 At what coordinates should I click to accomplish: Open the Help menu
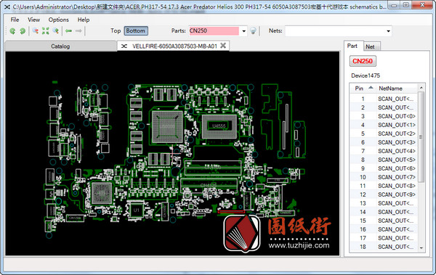[84, 20]
